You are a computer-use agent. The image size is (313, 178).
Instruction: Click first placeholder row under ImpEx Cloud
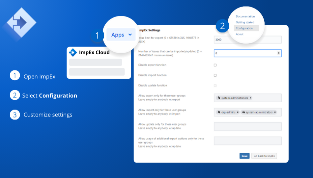point(96,63)
